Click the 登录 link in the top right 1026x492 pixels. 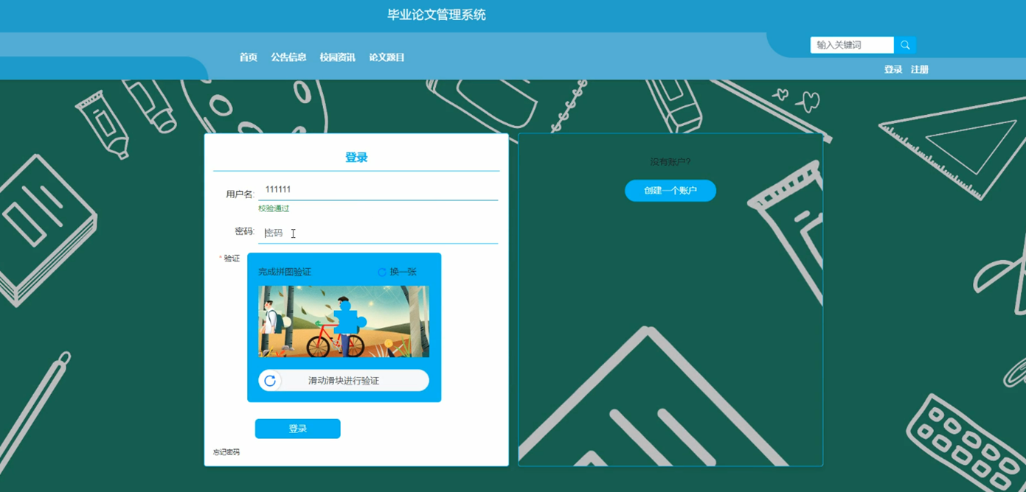(893, 69)
